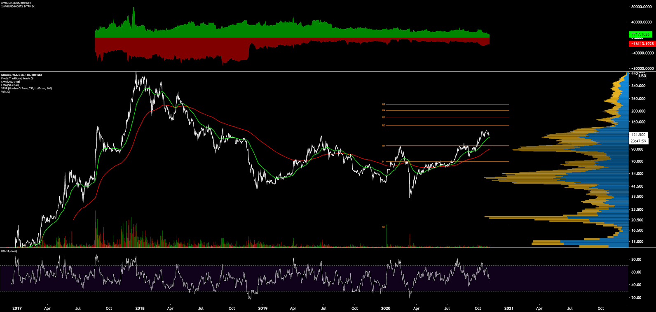Viewport: 656px width, 312px height.
Task: Click the green 7717.1026 longs value tag
Action: click(x=641, y=35)
